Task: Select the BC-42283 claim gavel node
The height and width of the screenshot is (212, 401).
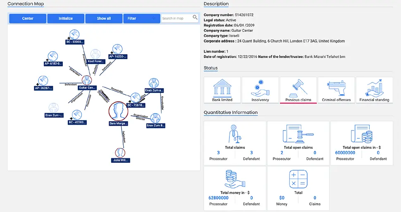Action: (77, 115)
